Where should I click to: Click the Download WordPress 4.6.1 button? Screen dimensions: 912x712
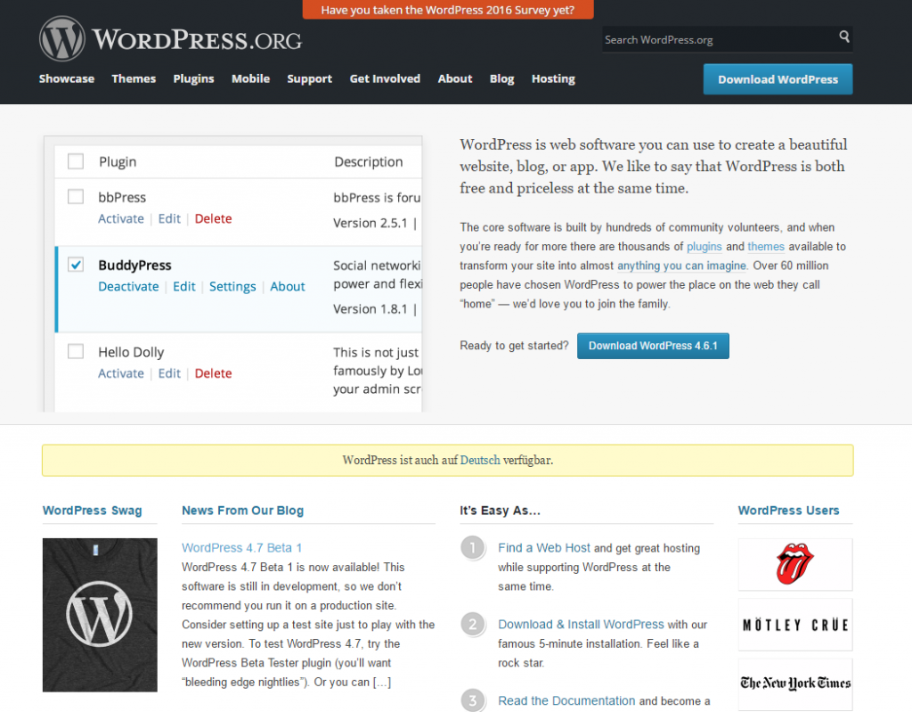(x=653, y=346)
